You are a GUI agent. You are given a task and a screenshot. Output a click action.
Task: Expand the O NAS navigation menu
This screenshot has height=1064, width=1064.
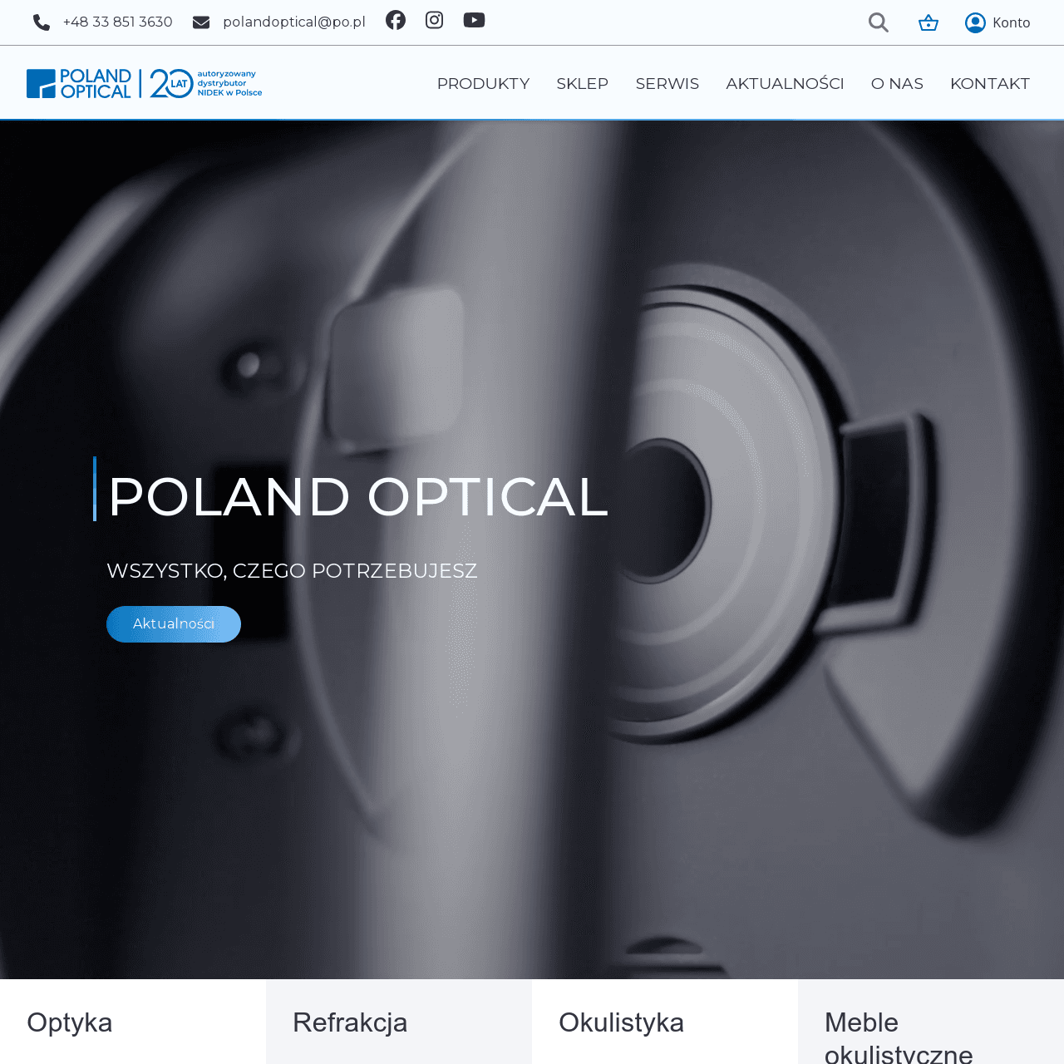coord(896,82)
